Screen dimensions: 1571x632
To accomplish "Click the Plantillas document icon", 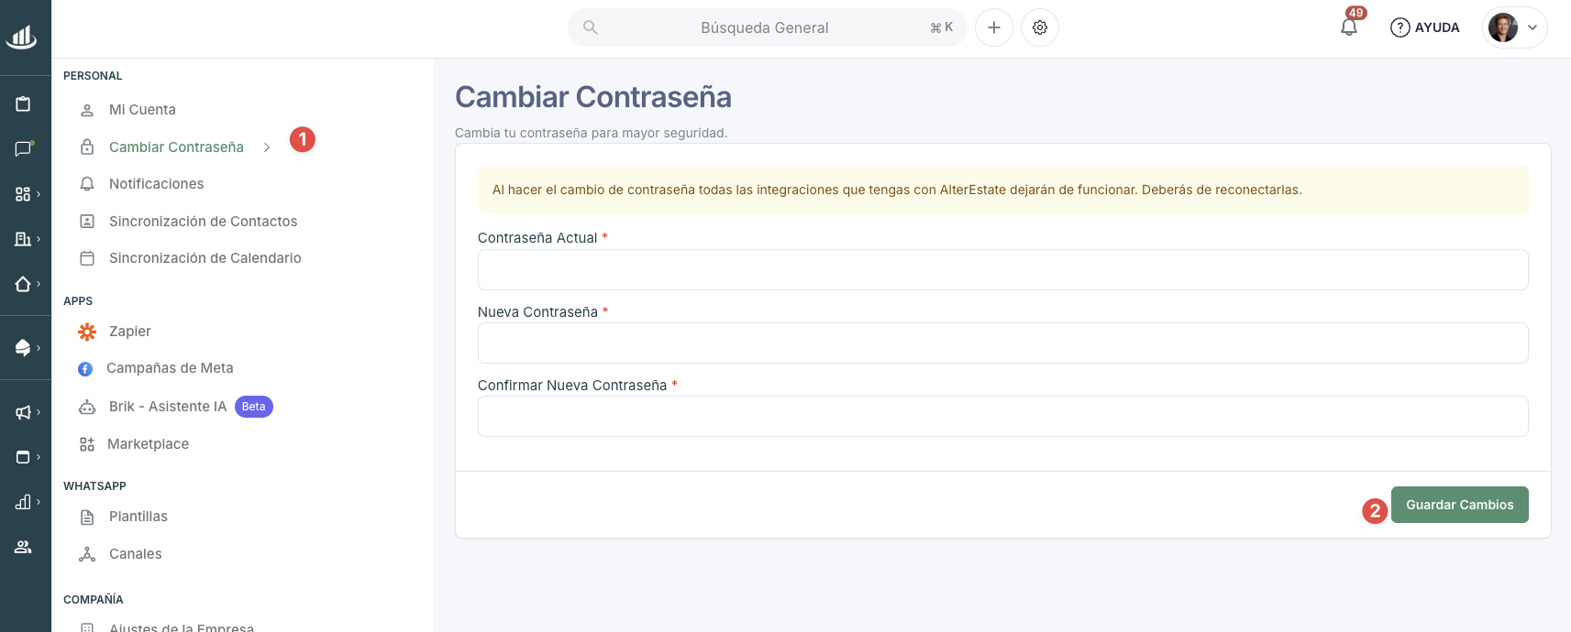I will [87, 518].
